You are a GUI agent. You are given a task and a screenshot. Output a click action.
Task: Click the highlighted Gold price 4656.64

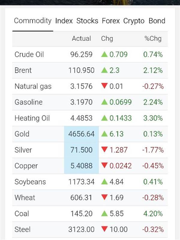pyautogui.click(x=81, y=134)
